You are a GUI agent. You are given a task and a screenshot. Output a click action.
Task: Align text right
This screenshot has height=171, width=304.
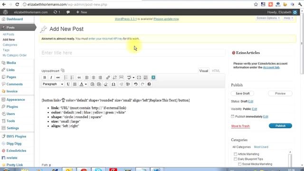pyautogui.click(x=100, y=77)
